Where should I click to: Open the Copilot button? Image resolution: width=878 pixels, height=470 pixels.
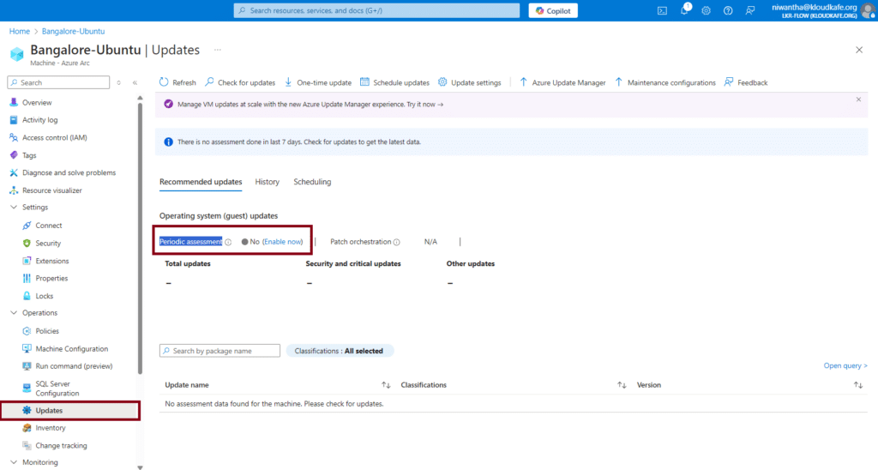point(553,10)
